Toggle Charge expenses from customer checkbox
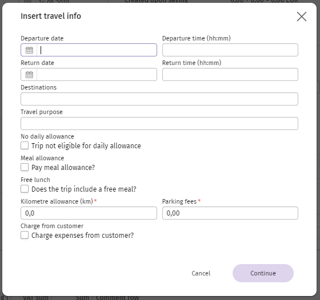 pyautogui.click(x=25, y=235)
